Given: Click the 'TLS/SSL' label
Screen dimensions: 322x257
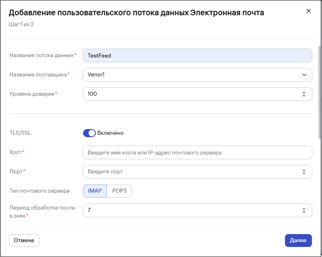Looking at the screenshot, I should pyautogui.click(x=20, y=133).
